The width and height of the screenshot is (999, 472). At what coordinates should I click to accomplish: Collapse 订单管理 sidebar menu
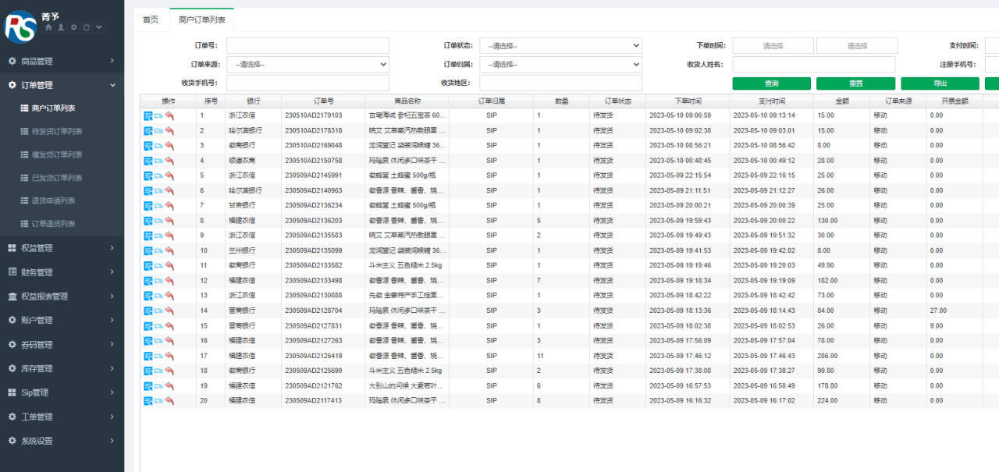tap(62, 85)
